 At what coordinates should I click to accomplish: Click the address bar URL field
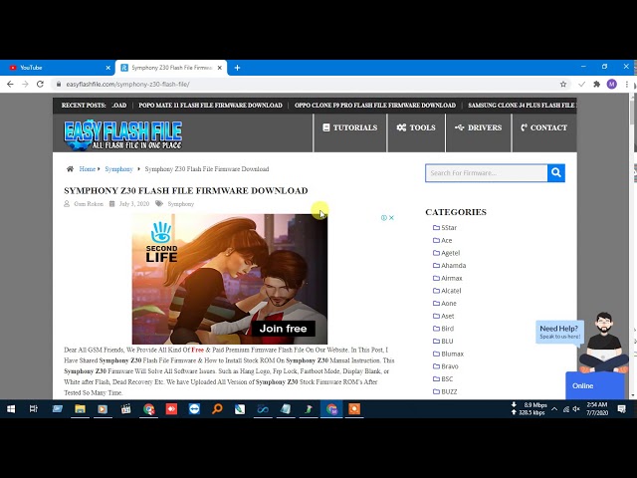[311, 84]
